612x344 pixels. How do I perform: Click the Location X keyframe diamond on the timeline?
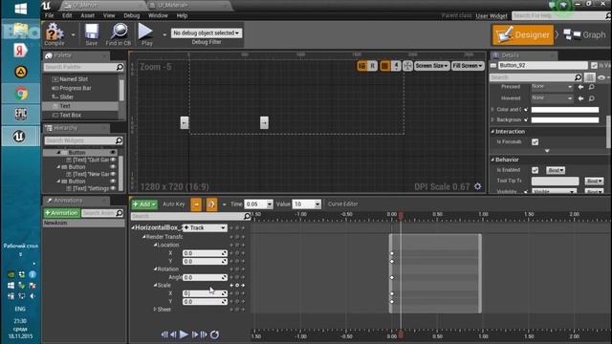click(392, 253)
